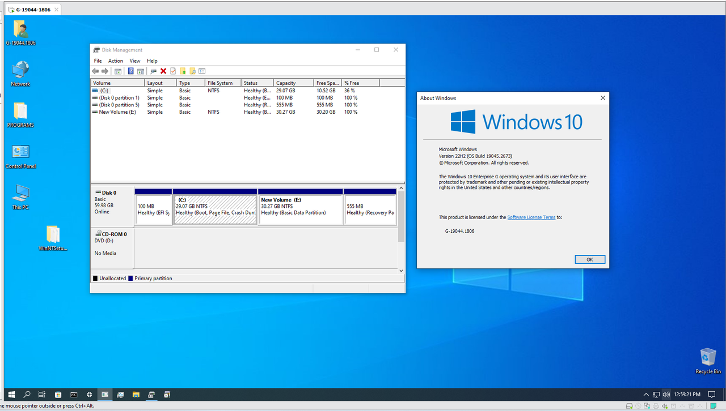726x411 pixels.
Task: Click the taskbar Search magnifier icon
Action: point(27,394)
